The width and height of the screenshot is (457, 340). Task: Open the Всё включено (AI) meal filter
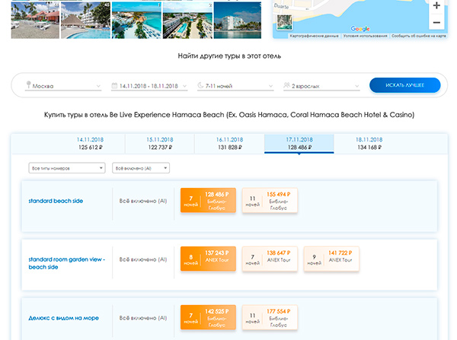click(140, 167)
